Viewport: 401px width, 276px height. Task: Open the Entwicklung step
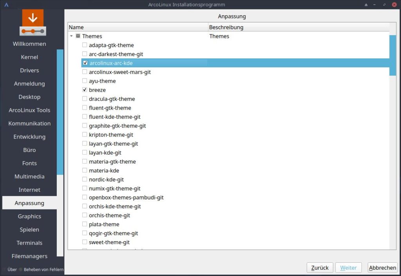(29, 137)
